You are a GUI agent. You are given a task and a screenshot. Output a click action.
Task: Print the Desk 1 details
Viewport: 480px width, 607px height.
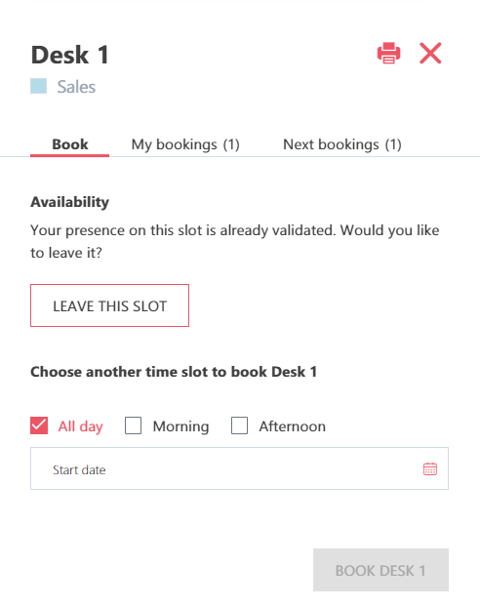(x=388, y=53)
